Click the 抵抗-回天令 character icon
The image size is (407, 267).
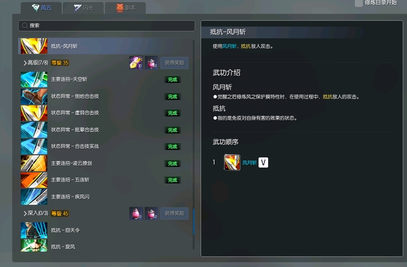click(34, 230)
